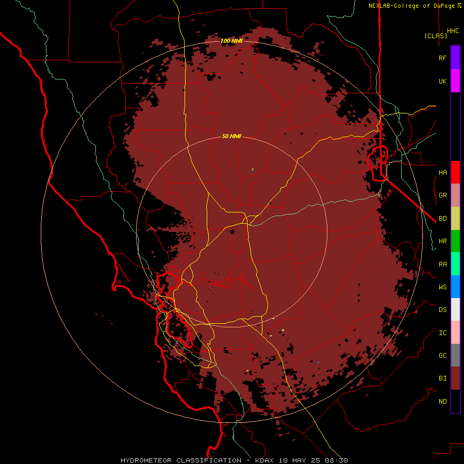Click the HA red legend swatch

(x=455, y=172)
